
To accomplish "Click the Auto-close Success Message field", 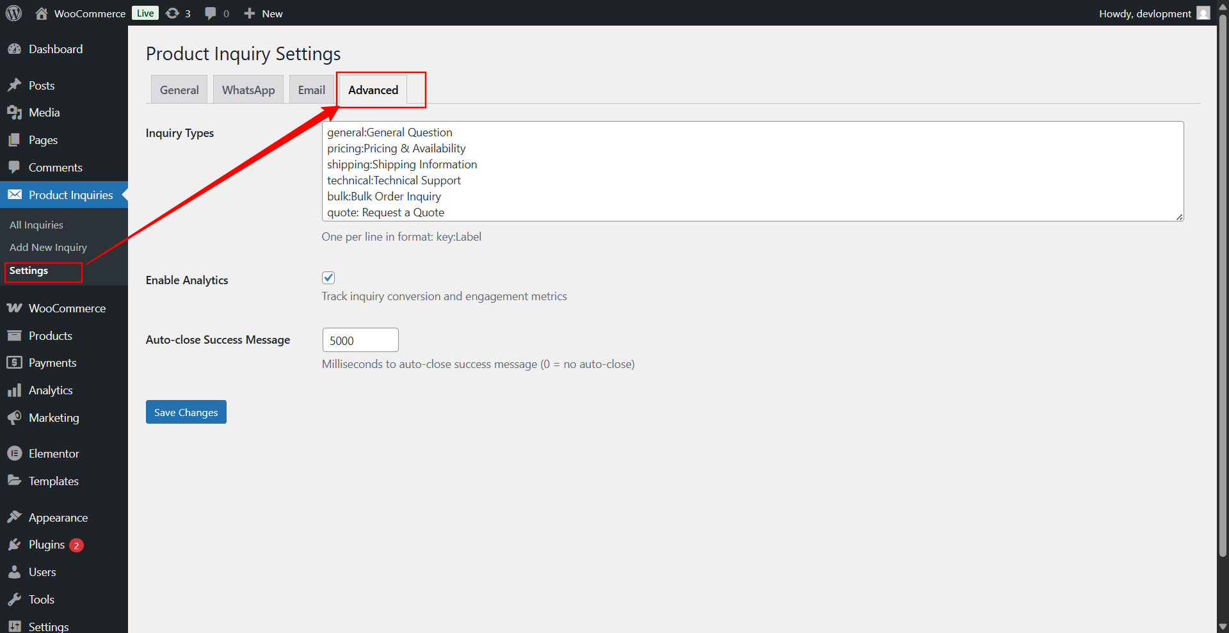I will 360,341.
